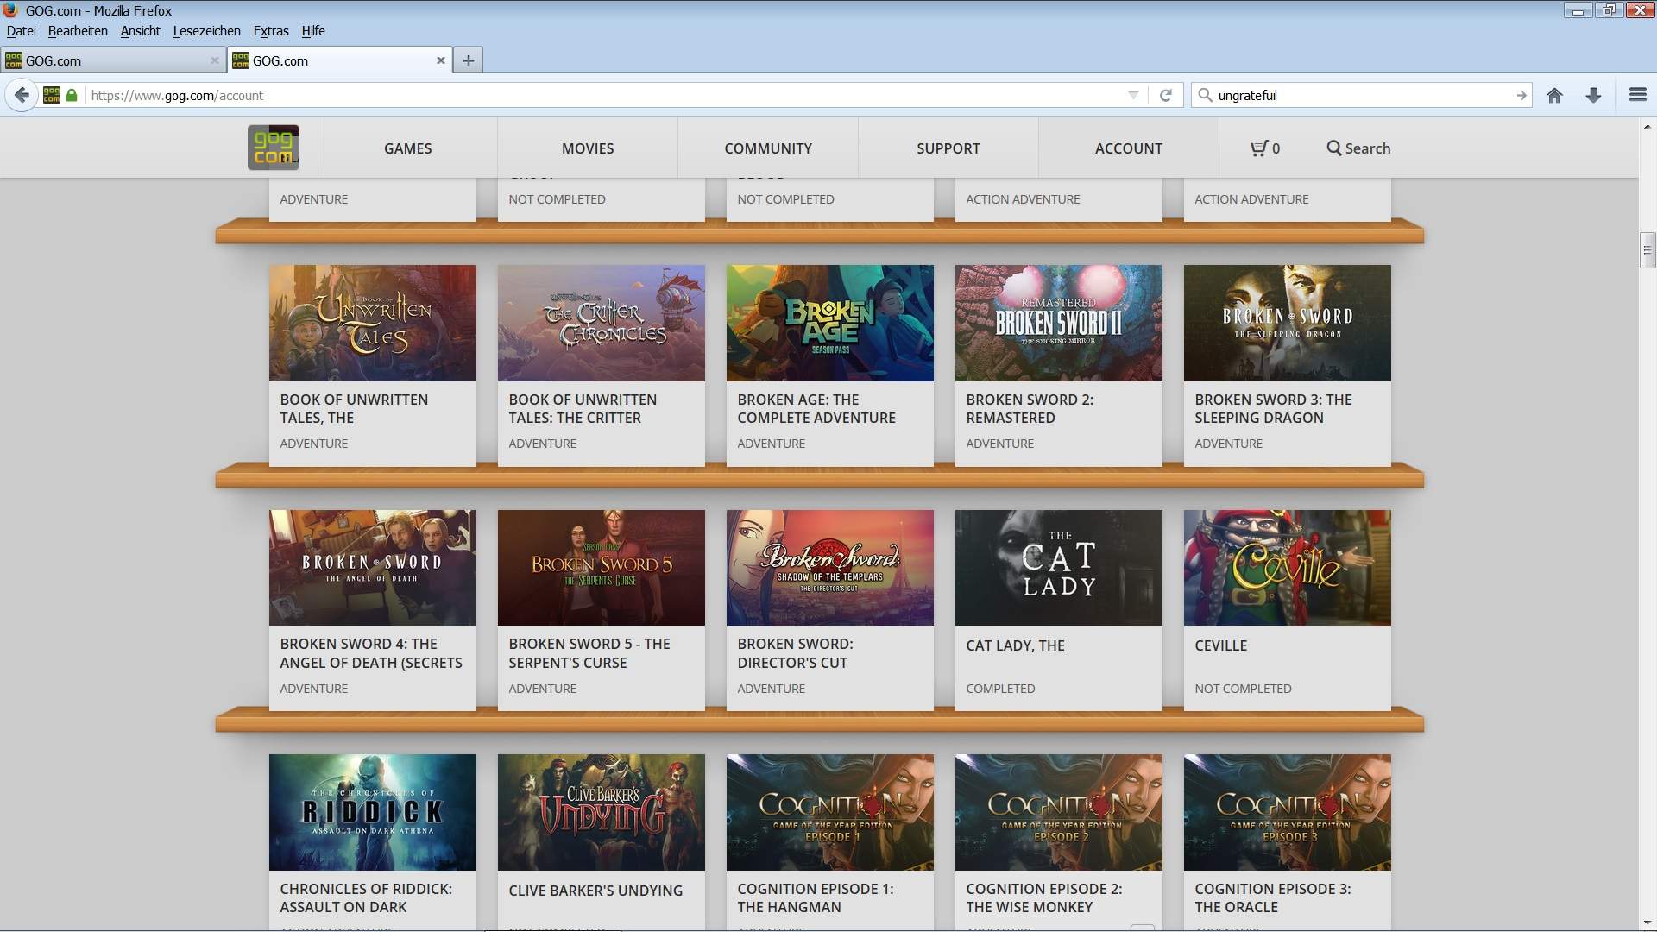Go to Firefox home page
The height and width of the screenshot is (932, 1657).
[1554, 95]
